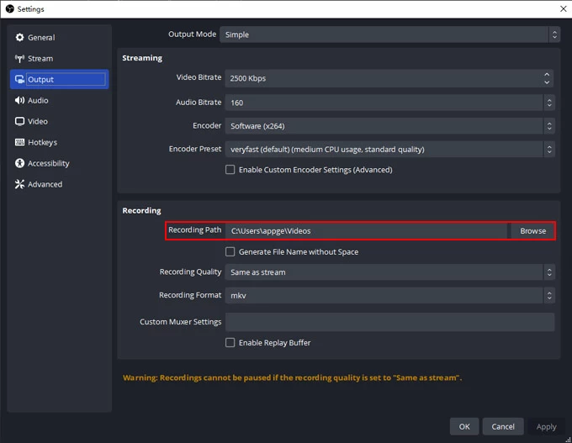Enable Custom Encoder Settings (Advanced) checkbox
This screenshot has width=572, height=443.
[230, 170]
